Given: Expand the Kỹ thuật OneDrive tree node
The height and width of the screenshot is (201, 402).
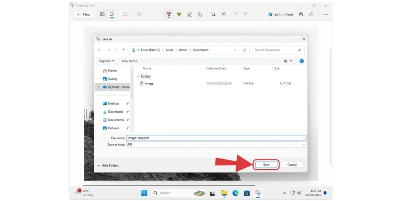Looking at the screenshot, I should point(99,87).
